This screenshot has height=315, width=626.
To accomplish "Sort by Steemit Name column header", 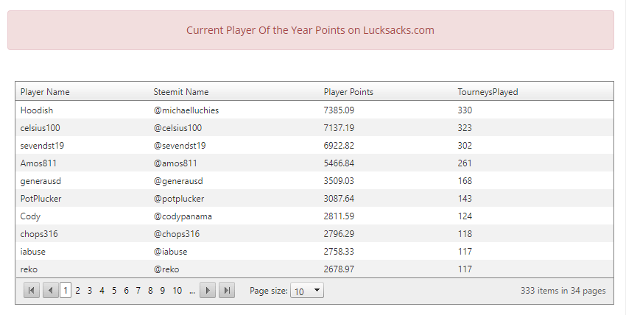I will click(181, 92).
